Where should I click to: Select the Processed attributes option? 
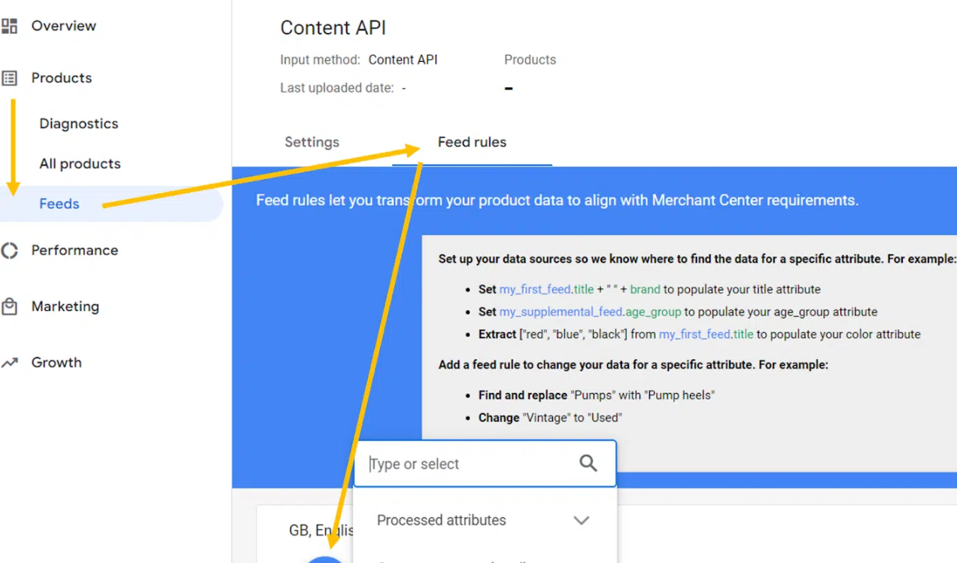tap(442, 520)
